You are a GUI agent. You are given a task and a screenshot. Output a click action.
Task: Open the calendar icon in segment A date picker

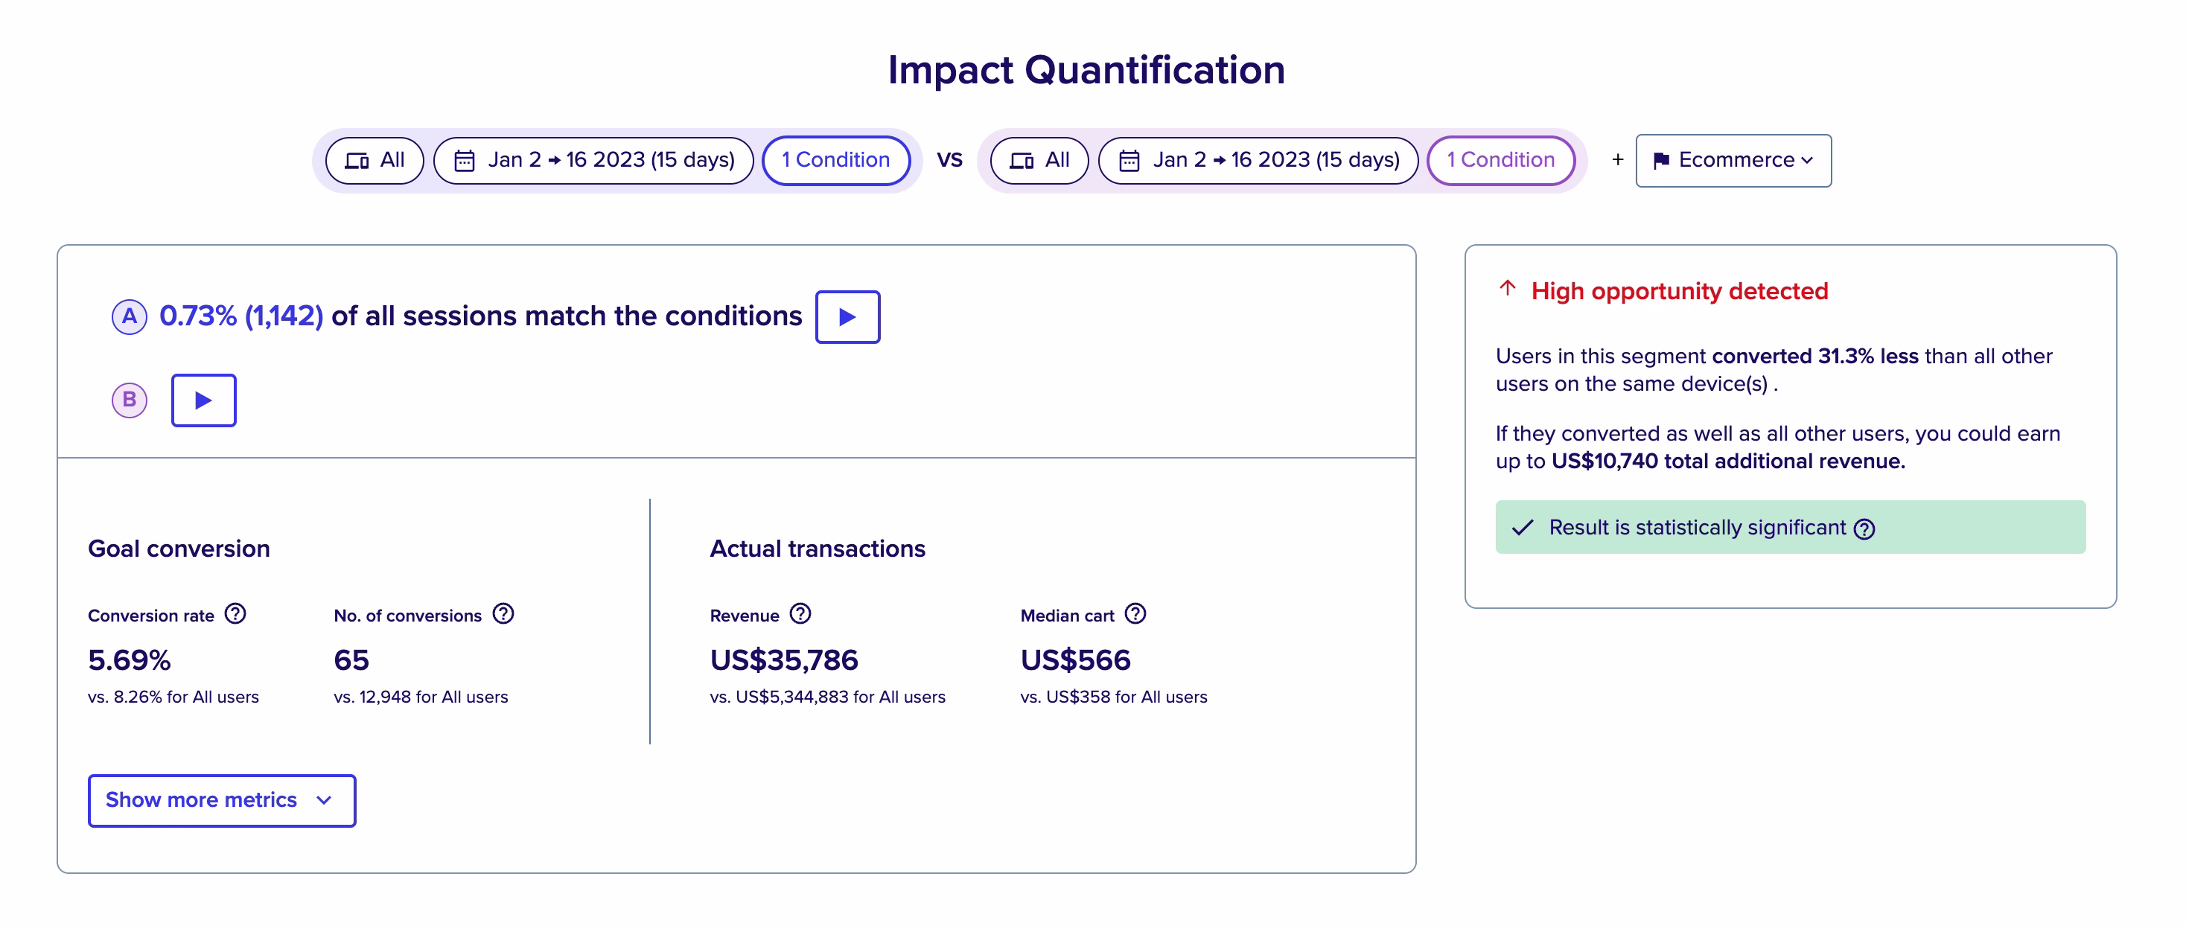(x=464, y=159)
